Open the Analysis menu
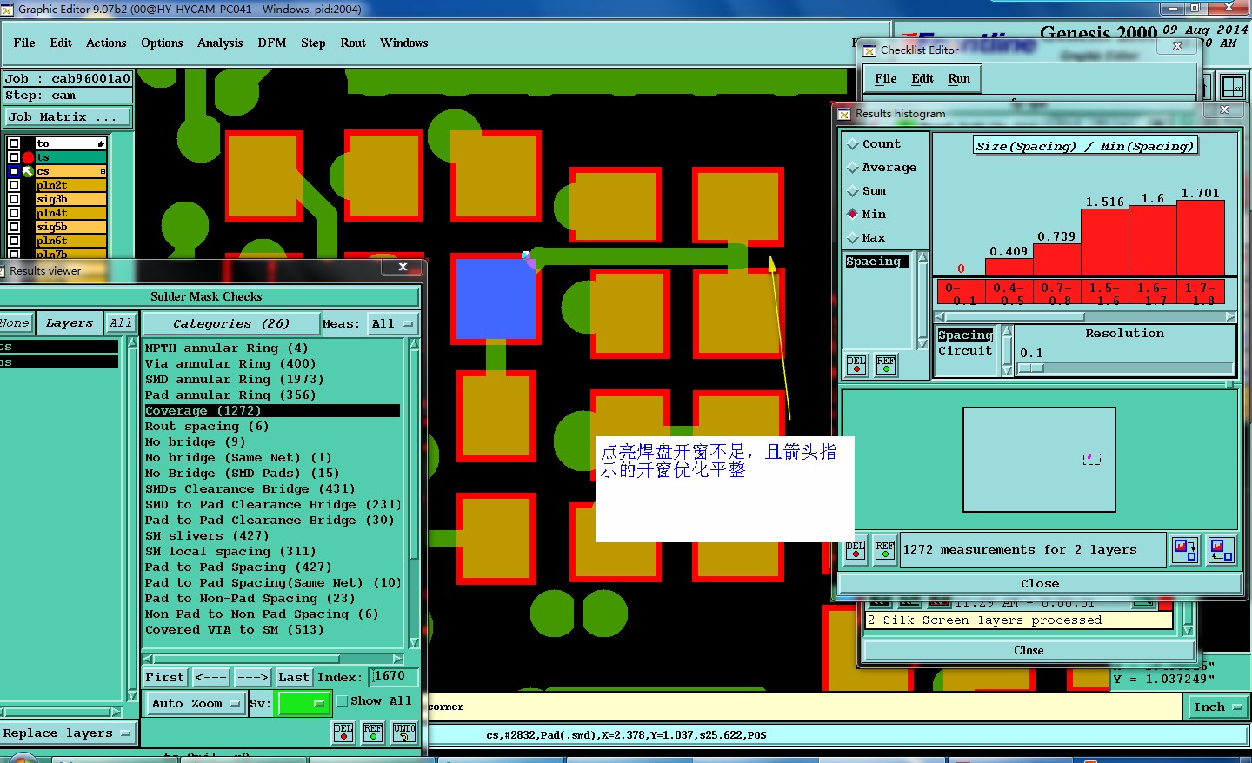This screenshot has height=763, width=1252. [220, 43]
